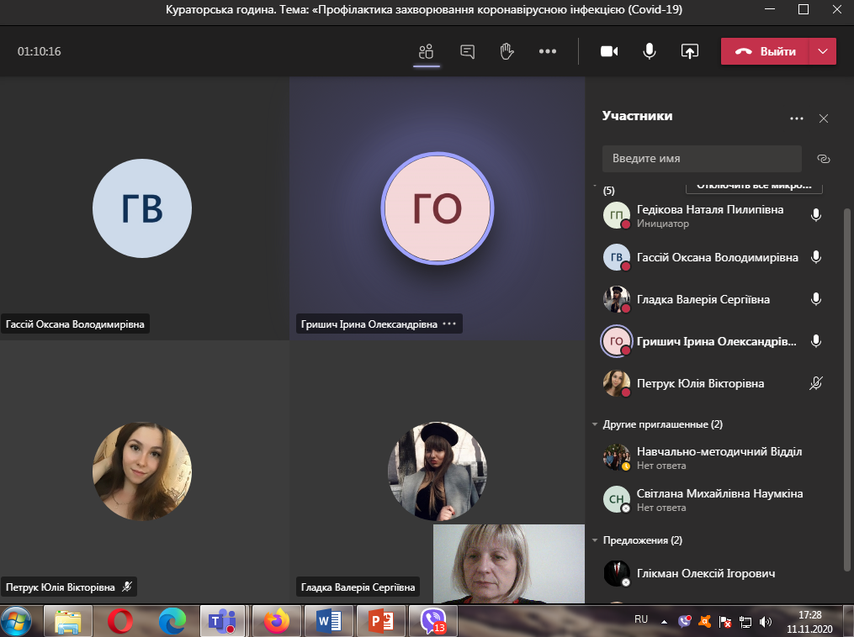Expand the dropdown arrow next to Выйти

click(823, 51)
